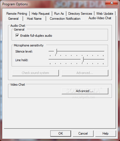Click the 'Silence level:' label
120x141 pixels.
point(24,51)
